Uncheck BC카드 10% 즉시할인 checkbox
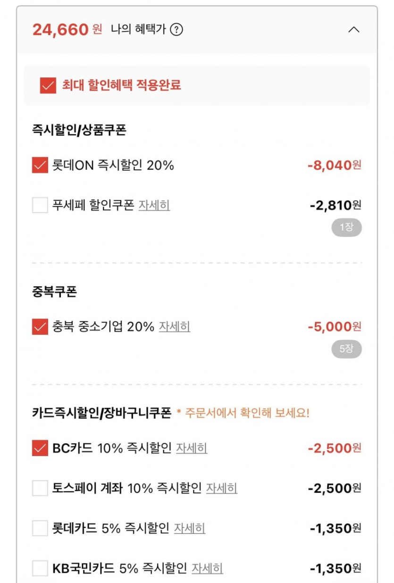This screenshot has width=394, height=583. pos(40,448)
